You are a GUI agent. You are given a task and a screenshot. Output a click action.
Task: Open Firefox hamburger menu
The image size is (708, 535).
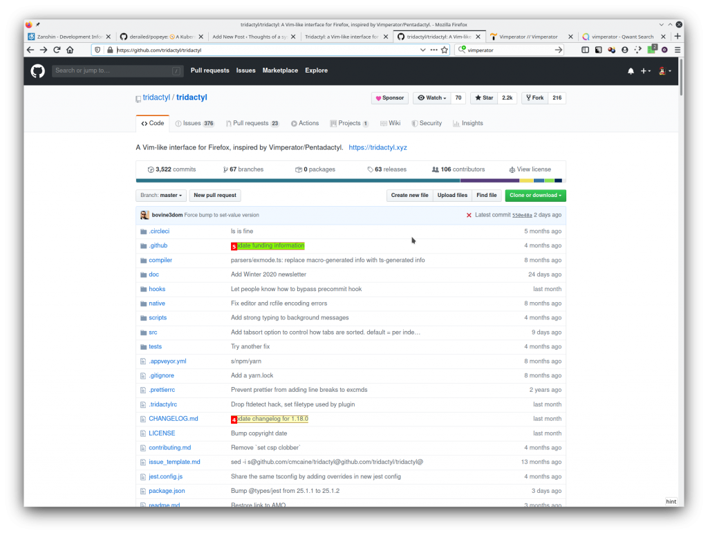click(x=678, y=50)
